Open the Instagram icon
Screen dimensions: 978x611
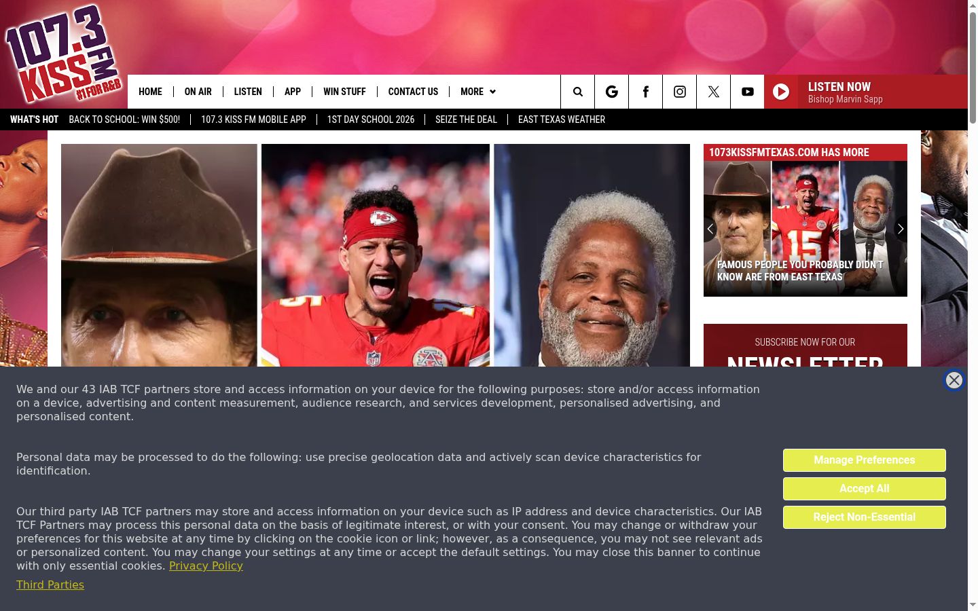coord(679,92)
